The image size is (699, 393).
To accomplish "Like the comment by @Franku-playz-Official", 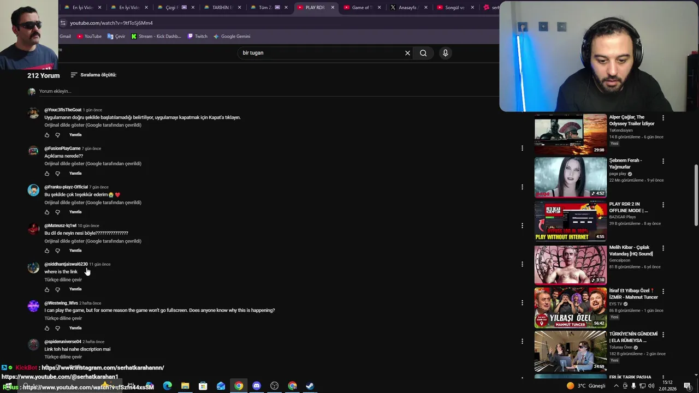I will point(47,212).
